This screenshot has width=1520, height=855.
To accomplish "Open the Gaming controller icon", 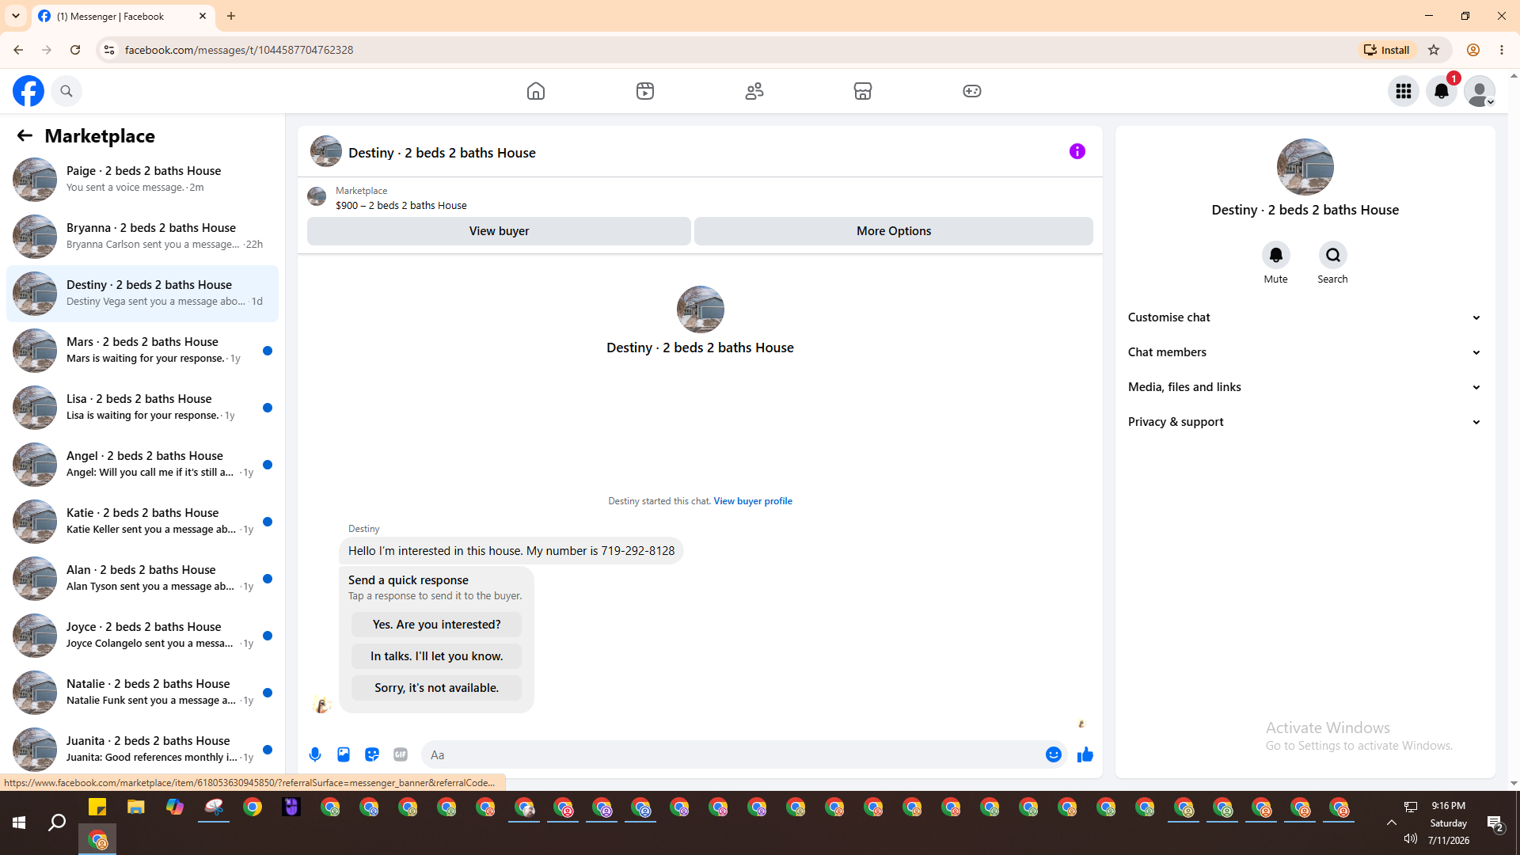I will click(x=972, y=91).
